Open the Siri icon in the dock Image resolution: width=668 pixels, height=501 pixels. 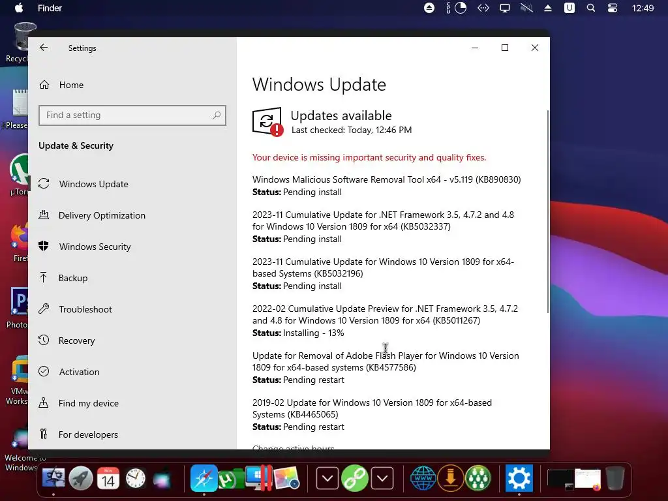[162, 478]
